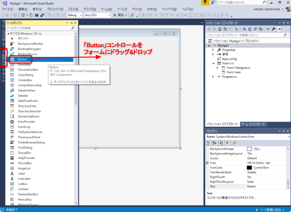The image size is (291, 212).
Task: Switch Properties to Categorized view icon
Action: pyautogui.click(x=209, y=143)
